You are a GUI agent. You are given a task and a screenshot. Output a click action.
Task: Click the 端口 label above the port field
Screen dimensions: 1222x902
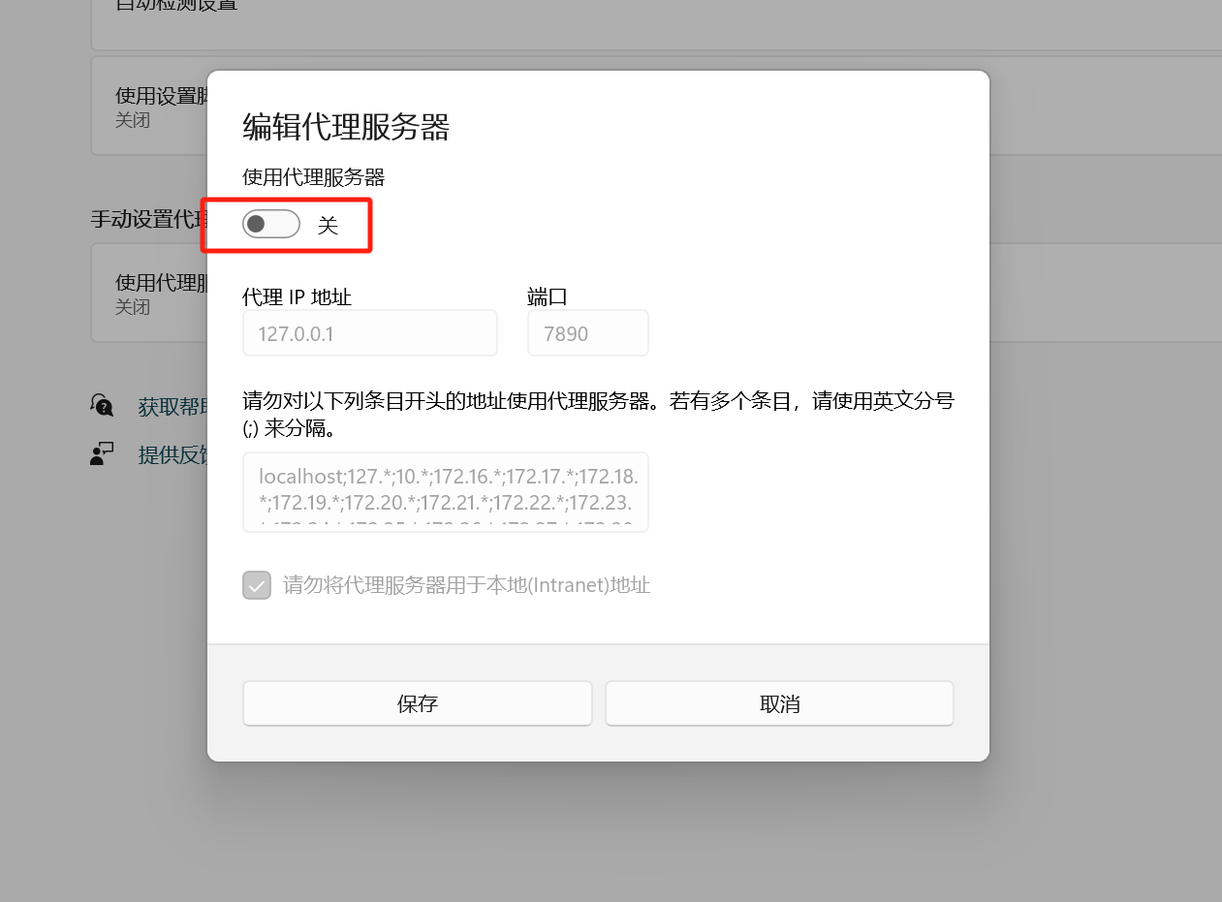[548, 296]
